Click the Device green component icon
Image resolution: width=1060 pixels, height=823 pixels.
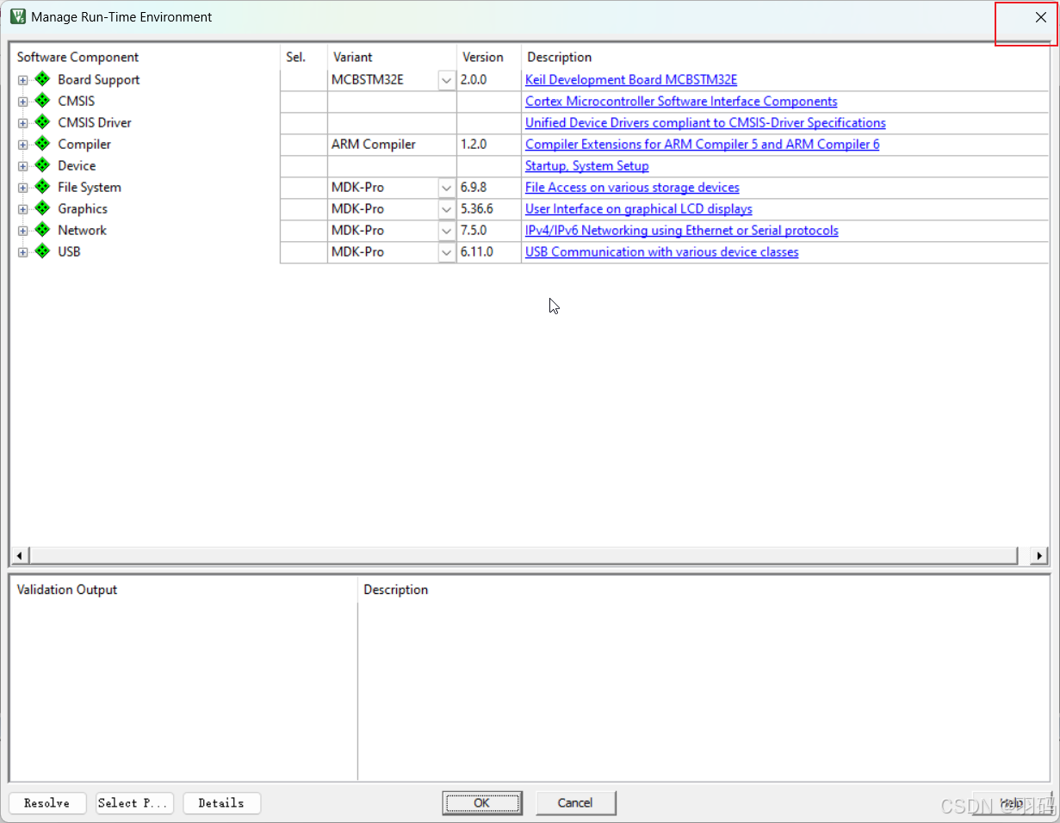[x=42, y=165]
